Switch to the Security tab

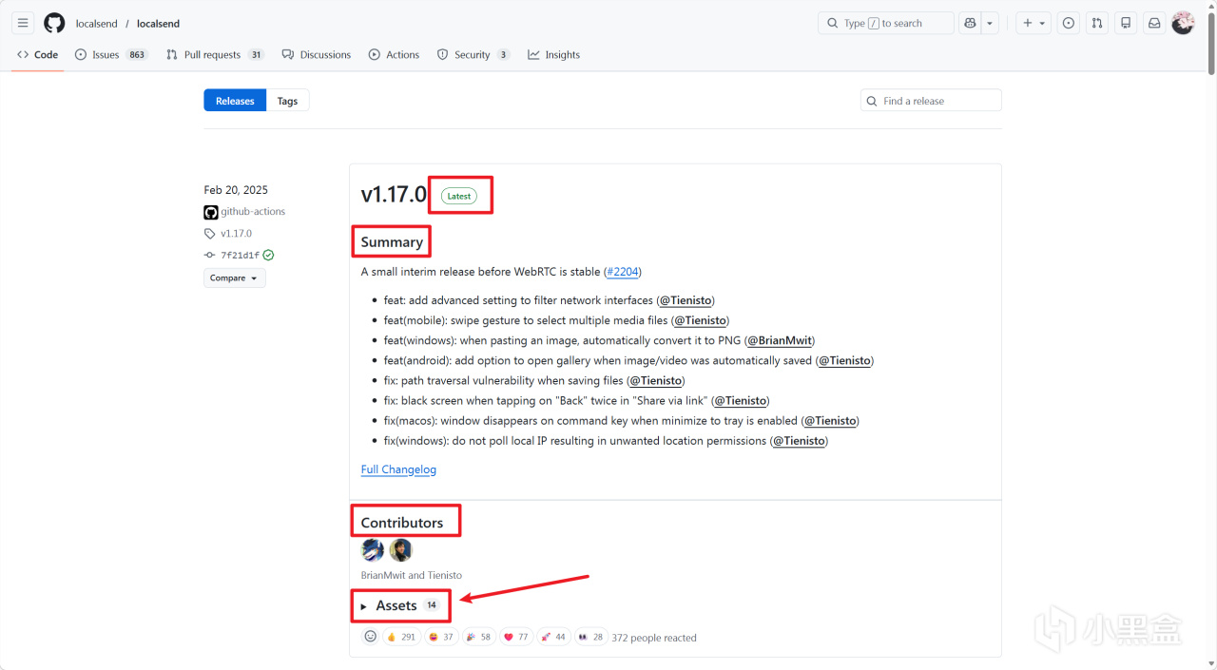473,55
